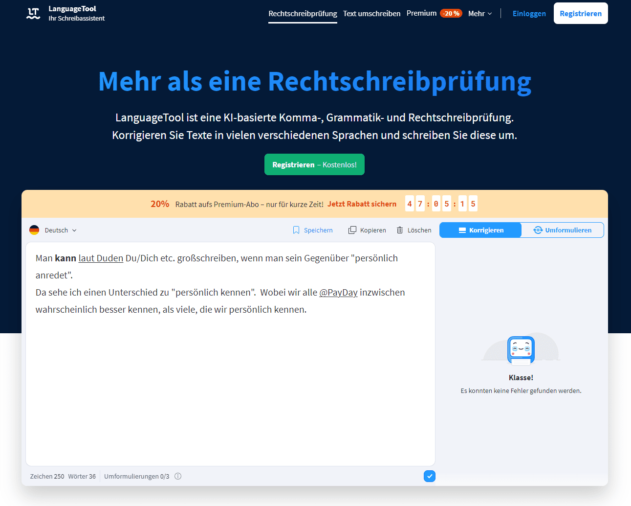631x506 pixels.
Task: Open the Rechtschreibprüfung tab
Action: 303,14
